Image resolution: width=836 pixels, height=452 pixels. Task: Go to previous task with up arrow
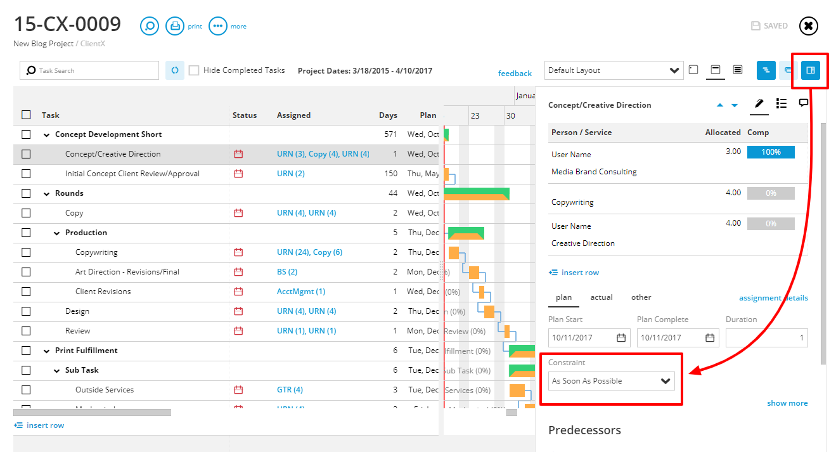[719, 105]
